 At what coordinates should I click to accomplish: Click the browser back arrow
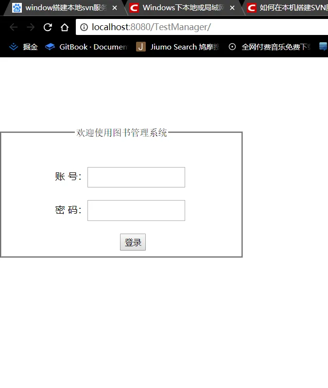[14, 27]
